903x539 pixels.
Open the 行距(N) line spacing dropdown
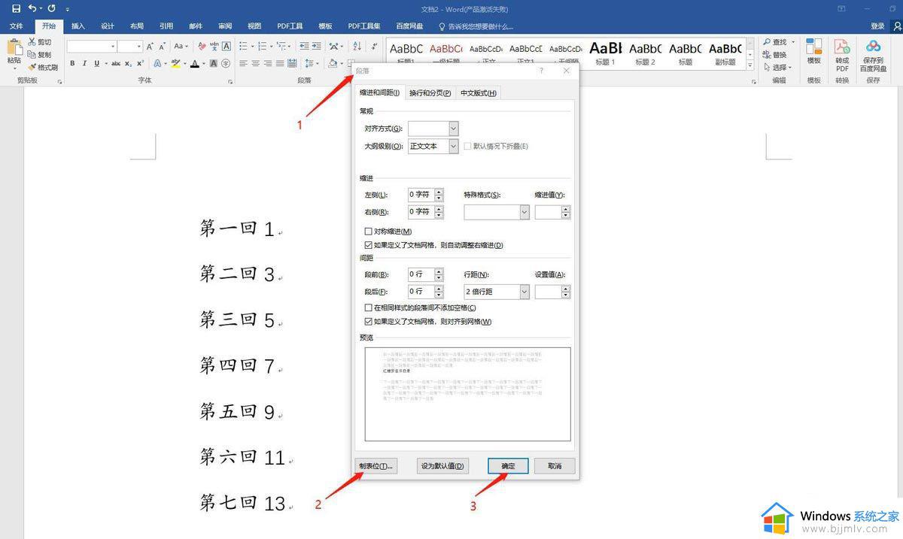tap(524, 292)
